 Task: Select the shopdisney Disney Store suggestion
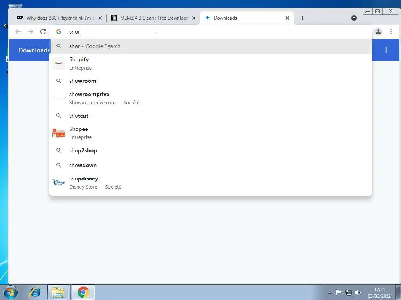211,183
